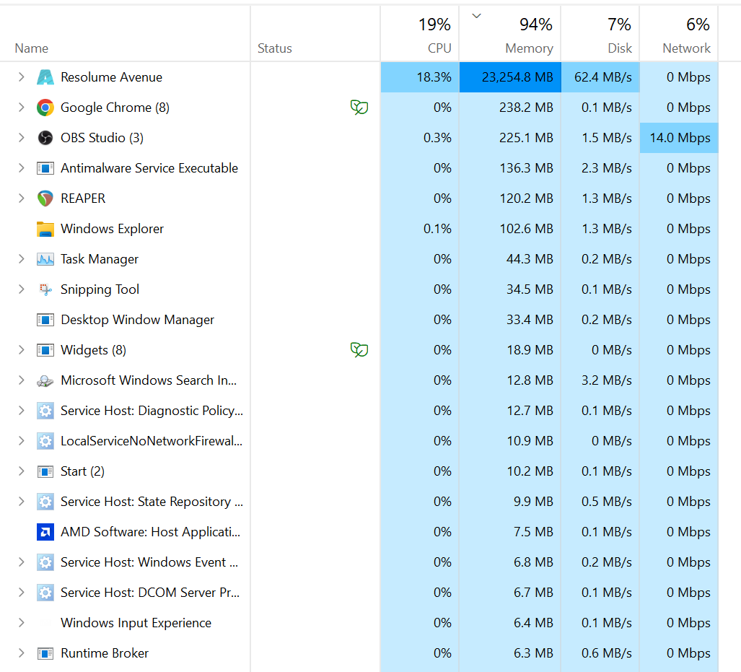741x672 pixels.
Task: Click the Resolume Avenue app icon
Action: (x=45, y=77)
